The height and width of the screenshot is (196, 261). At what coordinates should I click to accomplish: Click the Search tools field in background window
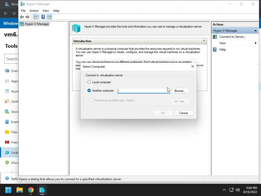click(x=11, y=59)
